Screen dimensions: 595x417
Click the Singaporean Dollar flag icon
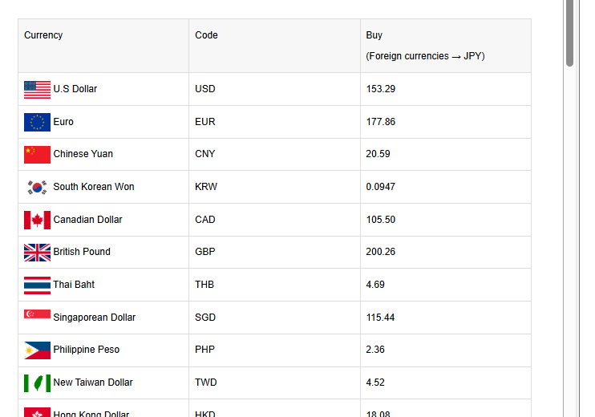[x=37, y=314]
